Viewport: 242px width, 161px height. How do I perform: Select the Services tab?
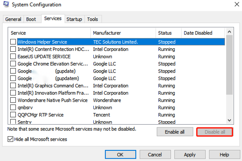(x=53, y=19)
